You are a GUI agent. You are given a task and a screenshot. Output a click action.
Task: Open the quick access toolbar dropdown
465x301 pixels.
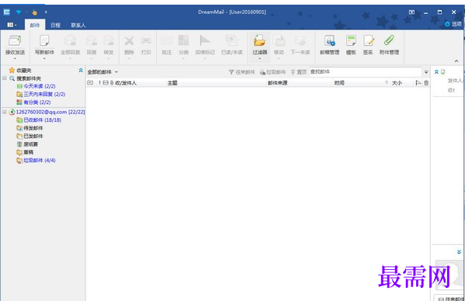coord(46,12)
